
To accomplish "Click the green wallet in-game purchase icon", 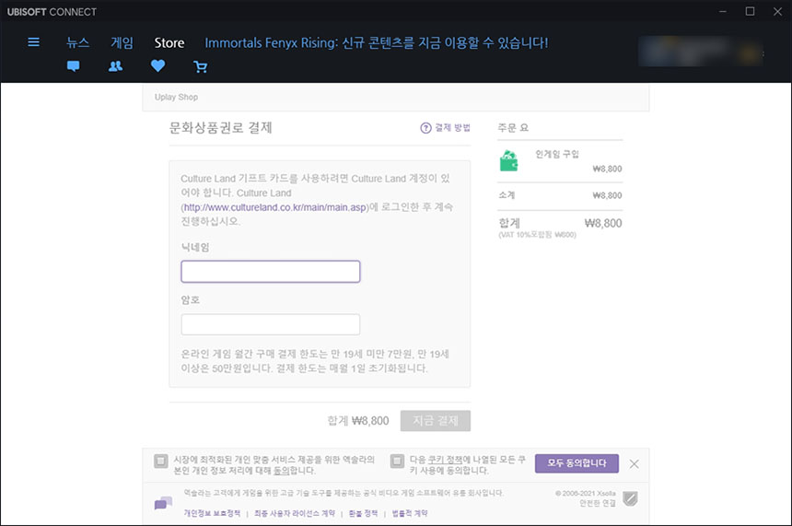I will [x=509, y=161].
